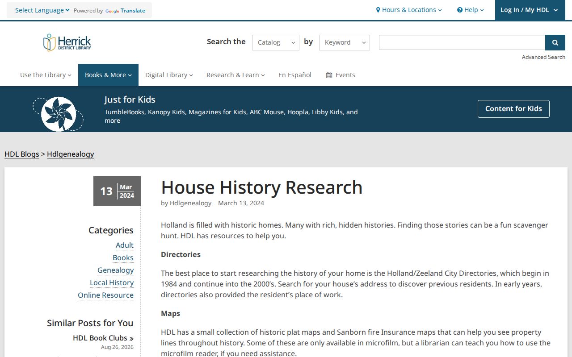Image resolution: width=572 pixels, height=357 pixels.
Task: Open the Books category
Action: click(x=123, y=257)
